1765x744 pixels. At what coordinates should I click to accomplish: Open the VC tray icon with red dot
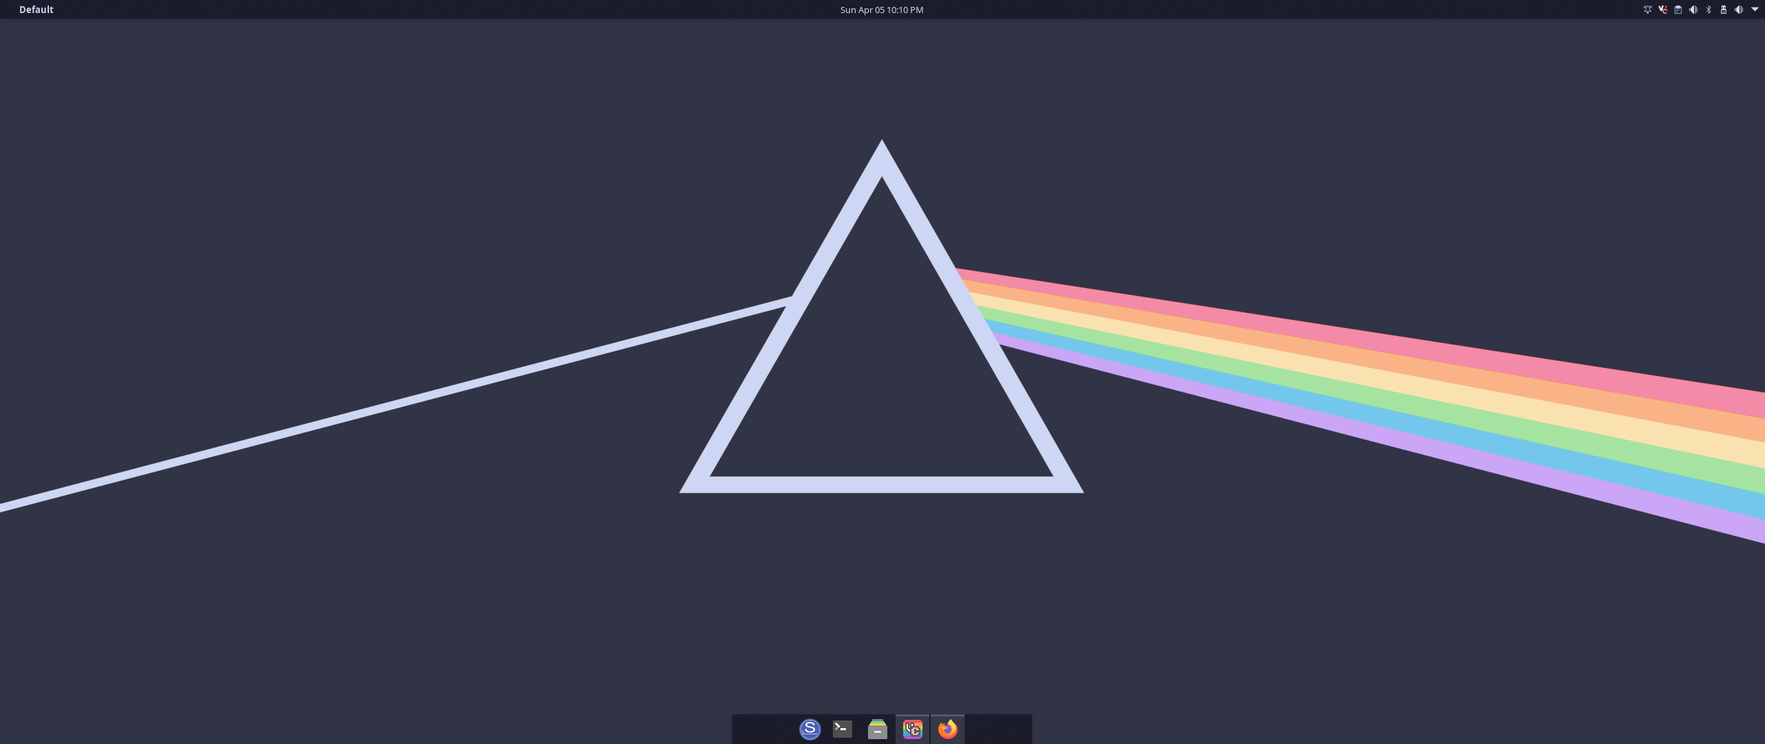[x=1662, y=10]
